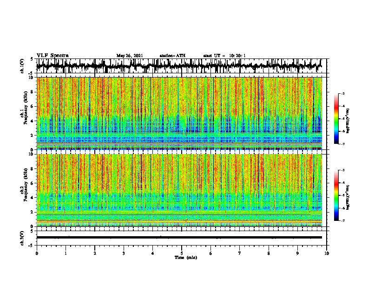Click the ch.1 waveform trace panel

point(182,66)
